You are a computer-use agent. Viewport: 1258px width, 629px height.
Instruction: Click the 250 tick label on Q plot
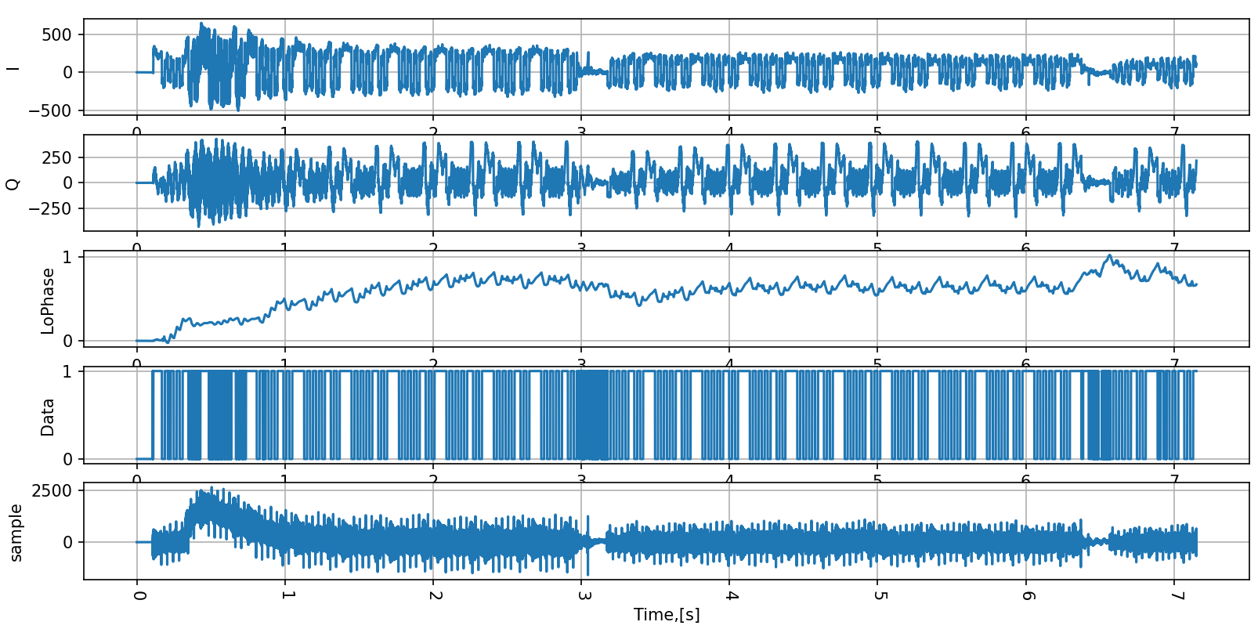point(57,157)
